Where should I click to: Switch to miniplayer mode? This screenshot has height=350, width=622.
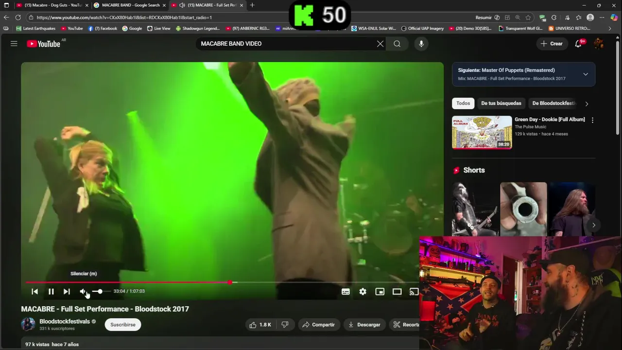pos(380,292)
